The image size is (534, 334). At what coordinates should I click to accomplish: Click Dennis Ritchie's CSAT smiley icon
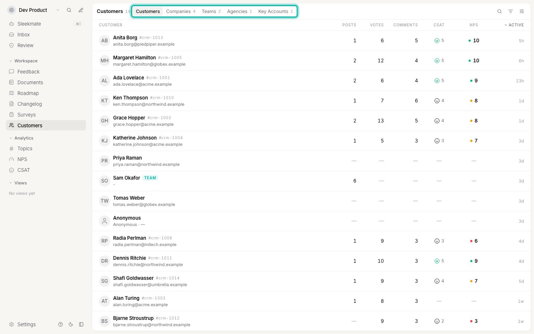coord(437,261)
